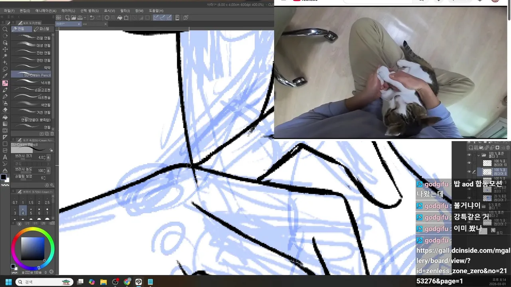511x287 pixels.
Task: Click the duplicate sub tool icon
Action: [47, 134]
